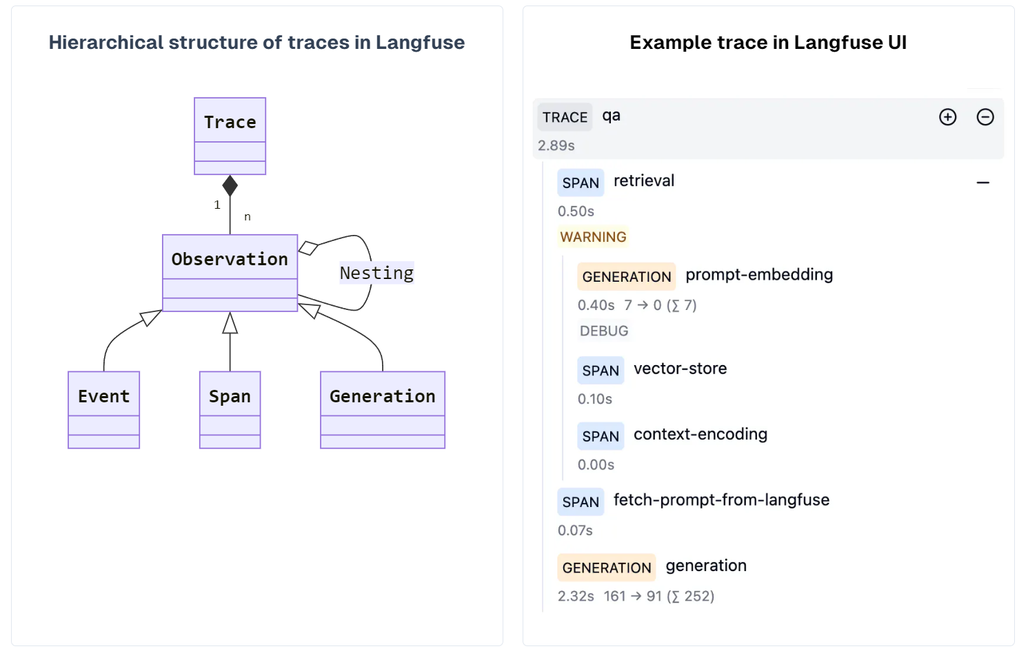1028x651 pixels.
Task: Click the 0.00s context-encoding duration
Action: 596,465
